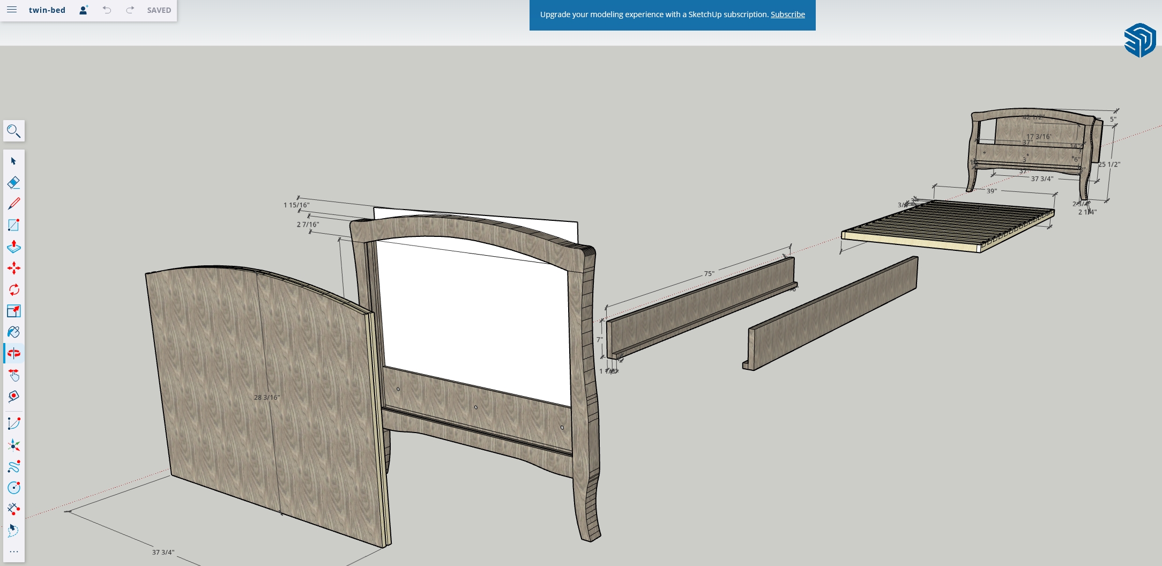Select the Select arrow tool
This screenshot has height=566, width=1162.
tap(14, 161)
